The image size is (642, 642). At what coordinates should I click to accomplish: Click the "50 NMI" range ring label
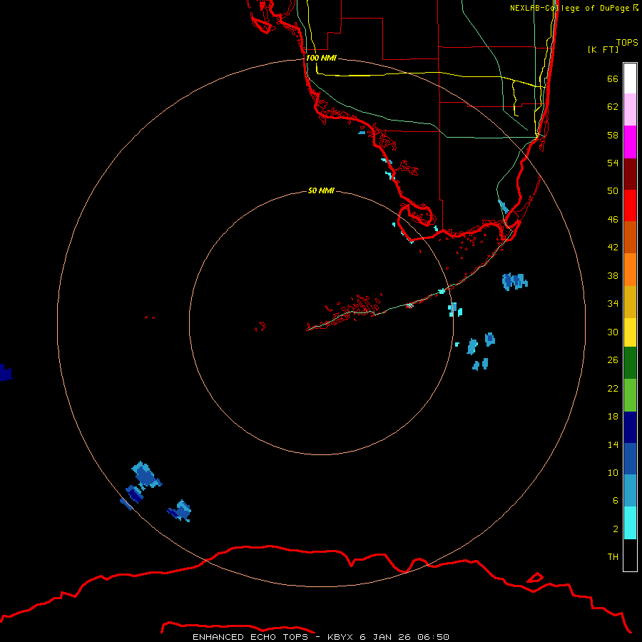pos(321,190)
